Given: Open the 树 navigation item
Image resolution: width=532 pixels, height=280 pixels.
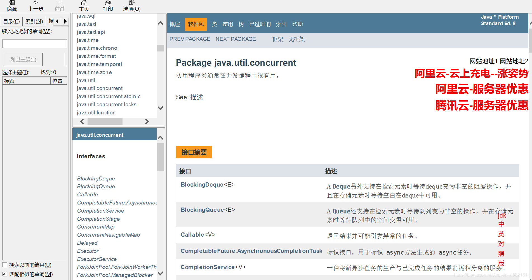Looking at the screenshot, I should [x=241, y=24].
